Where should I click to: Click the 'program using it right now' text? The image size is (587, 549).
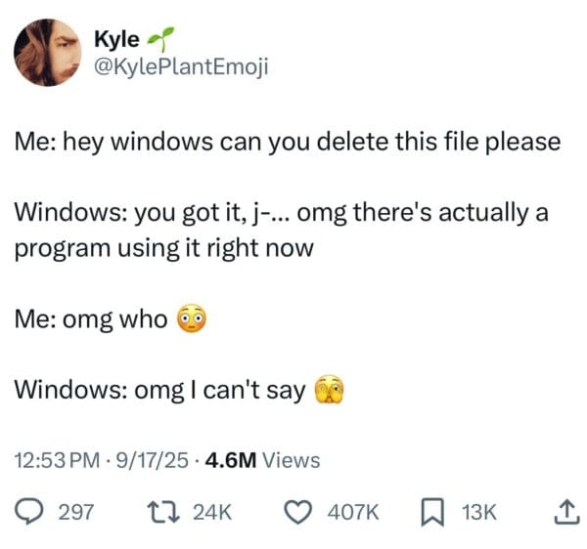164,248
